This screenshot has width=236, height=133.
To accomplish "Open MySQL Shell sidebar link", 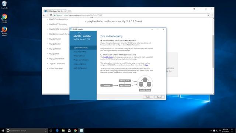I will click(x=54, y=54).
